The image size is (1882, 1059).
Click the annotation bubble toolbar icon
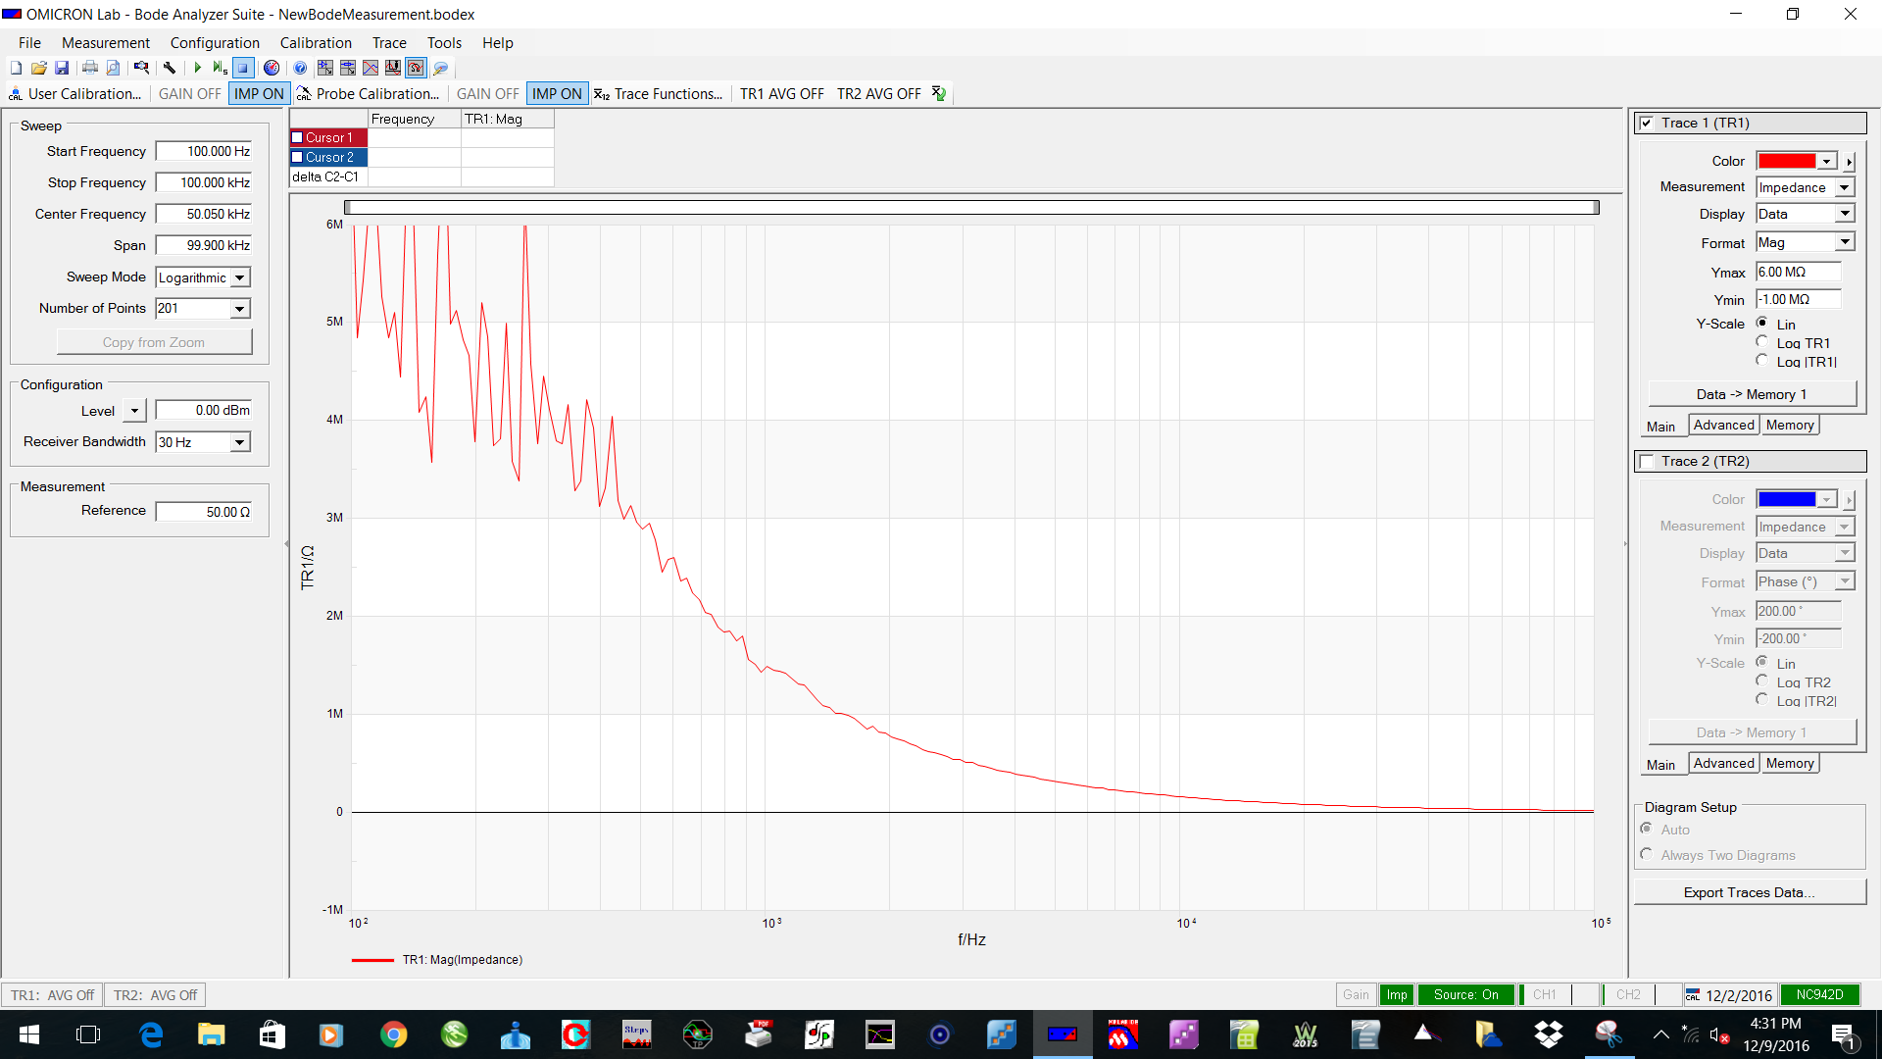click(x=441, y=68)
